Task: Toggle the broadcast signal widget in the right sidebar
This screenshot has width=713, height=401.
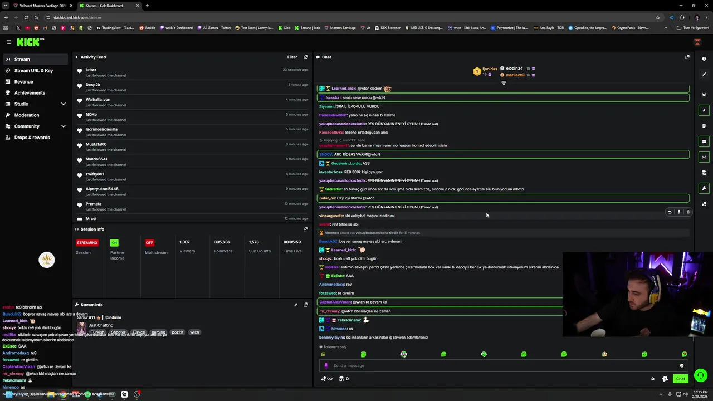Action: tap(704, 157)
